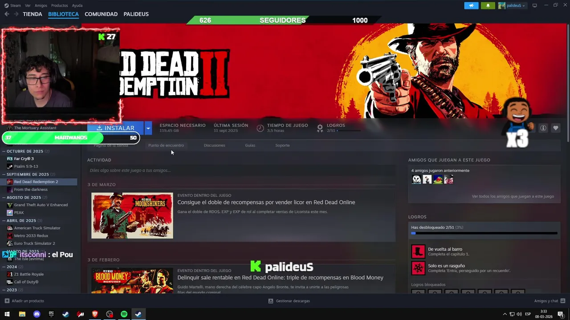Collapse the 2023 group
Viewport: 570px width, 320px height.
pos(4,290)
